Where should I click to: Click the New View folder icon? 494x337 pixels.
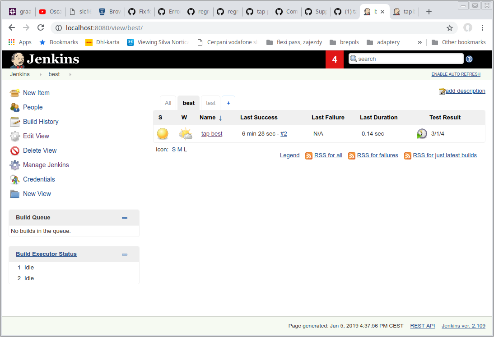pyautogui.click(x=15, y=194)
